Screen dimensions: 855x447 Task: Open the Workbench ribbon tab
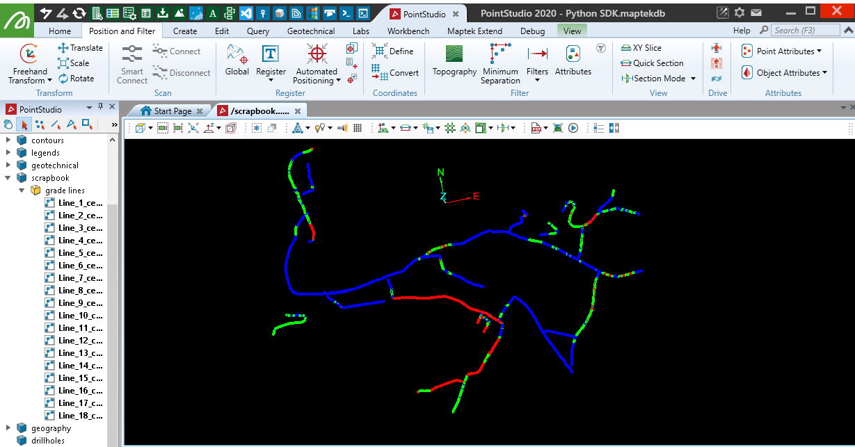(x=408, y=31)
